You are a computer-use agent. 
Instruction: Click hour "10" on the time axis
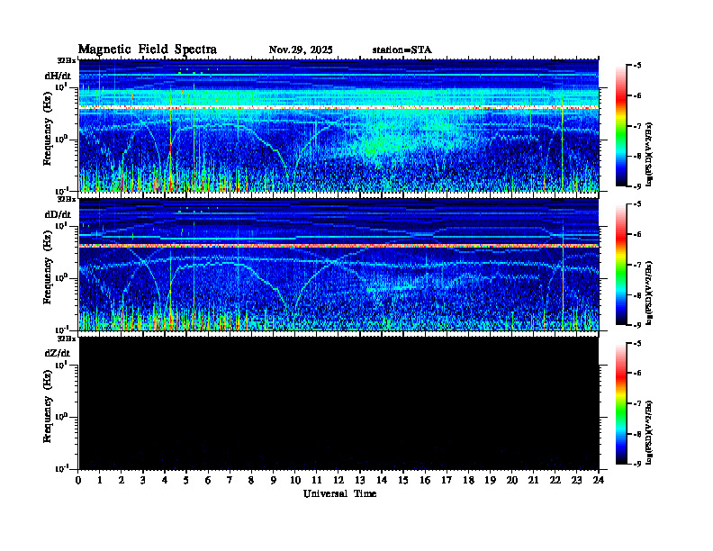(x=295, y=481)
